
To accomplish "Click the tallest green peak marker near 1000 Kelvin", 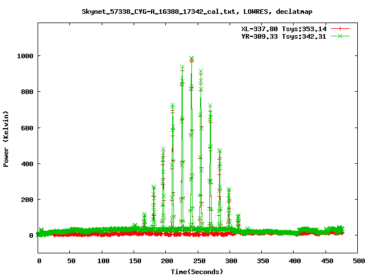I will tap(191, 58).
